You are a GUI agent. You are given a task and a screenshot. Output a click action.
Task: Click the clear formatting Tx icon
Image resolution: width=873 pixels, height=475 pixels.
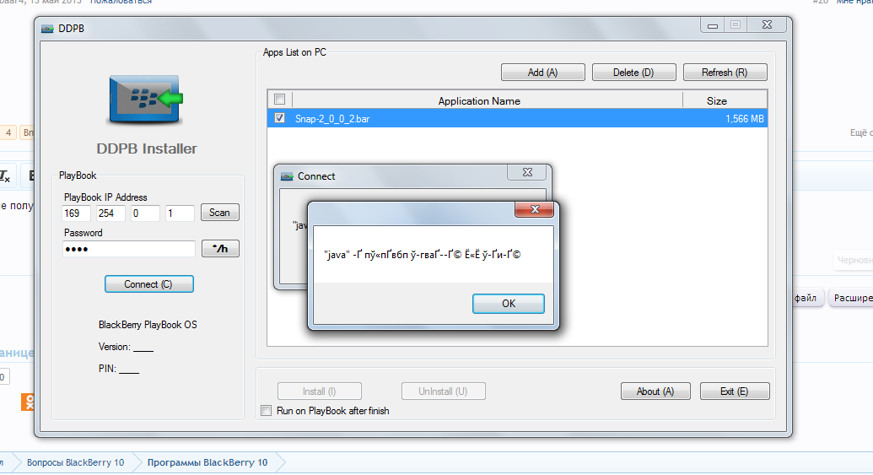tap(4, 176)
